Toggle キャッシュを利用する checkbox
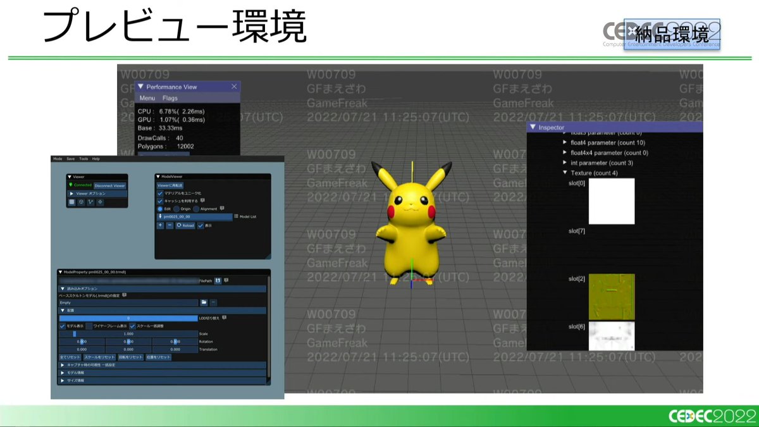This screenshot has height=427, width=759. (x=160, y=201)
